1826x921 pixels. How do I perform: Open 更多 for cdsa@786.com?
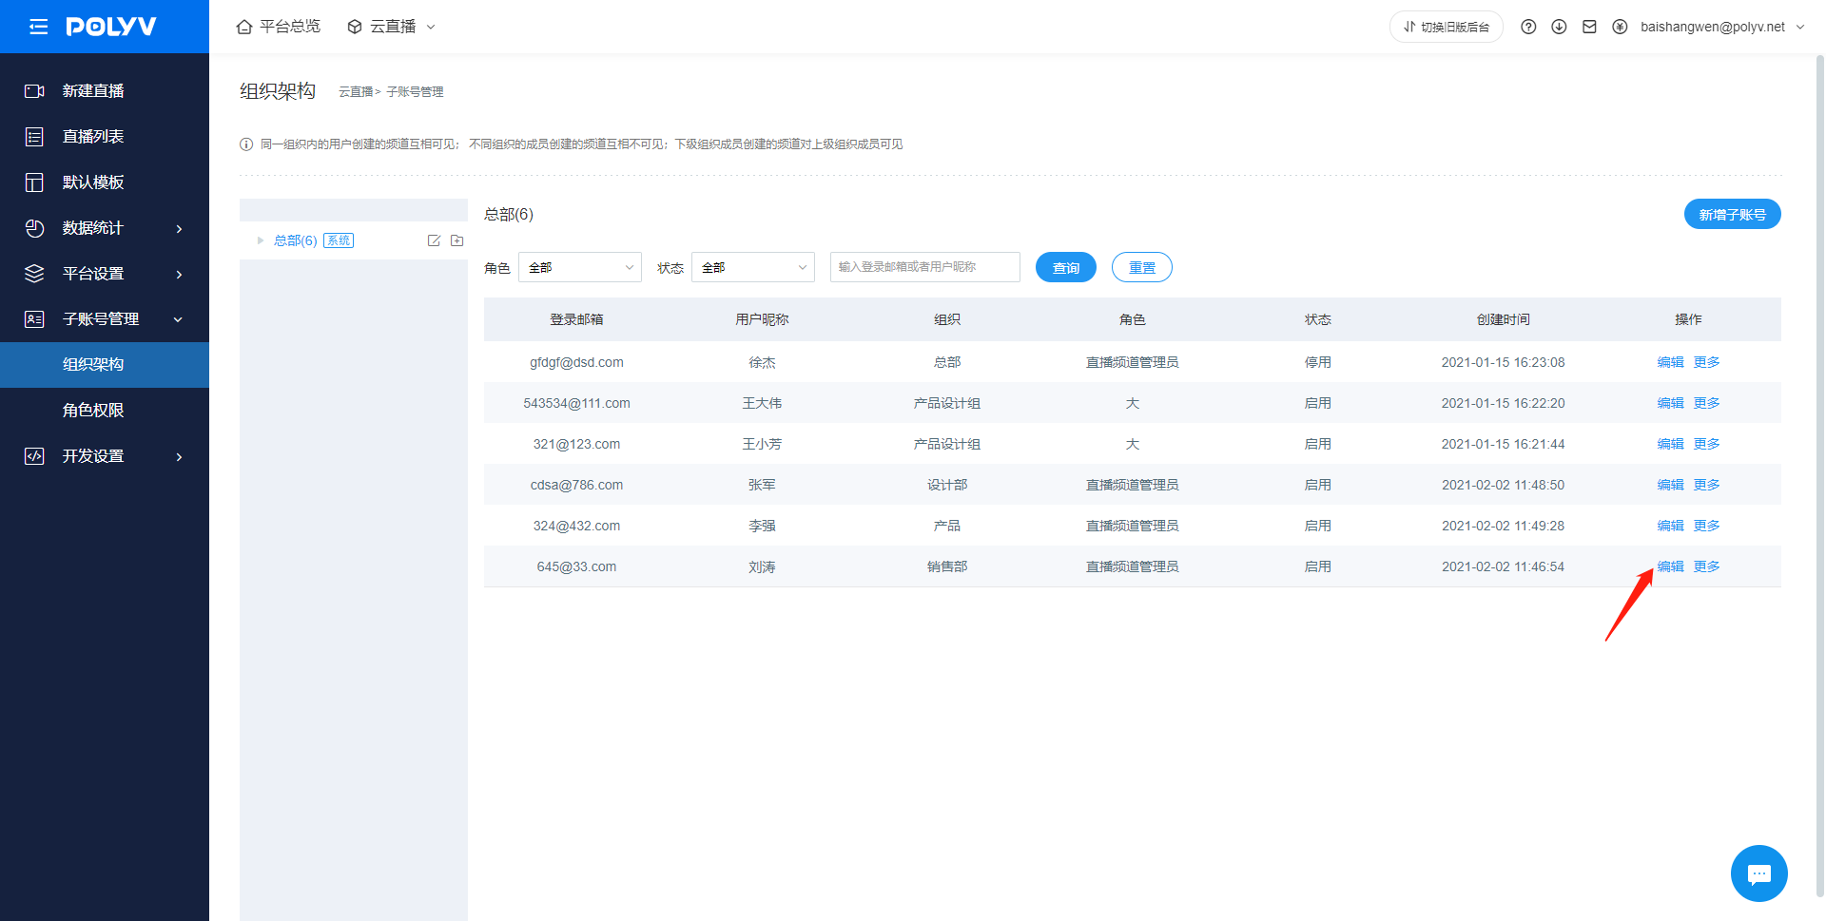point(1706,485)
